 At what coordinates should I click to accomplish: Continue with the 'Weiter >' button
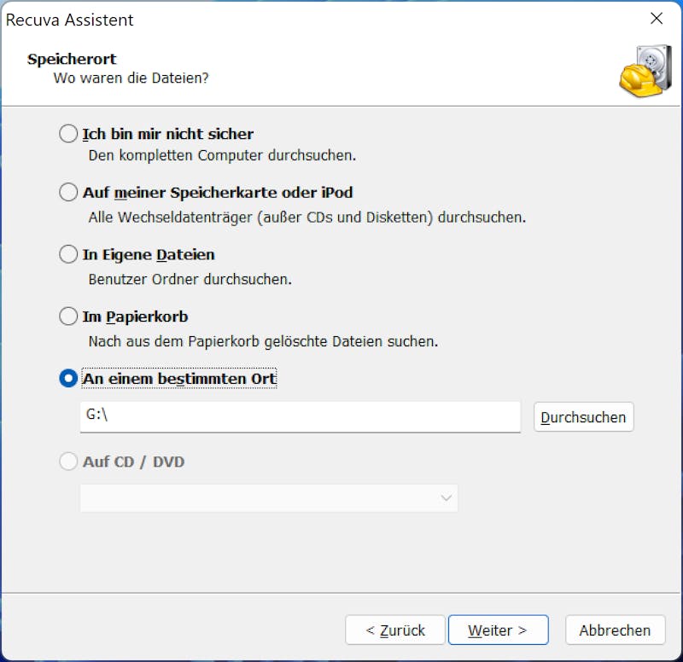click(x=498, y=630)
